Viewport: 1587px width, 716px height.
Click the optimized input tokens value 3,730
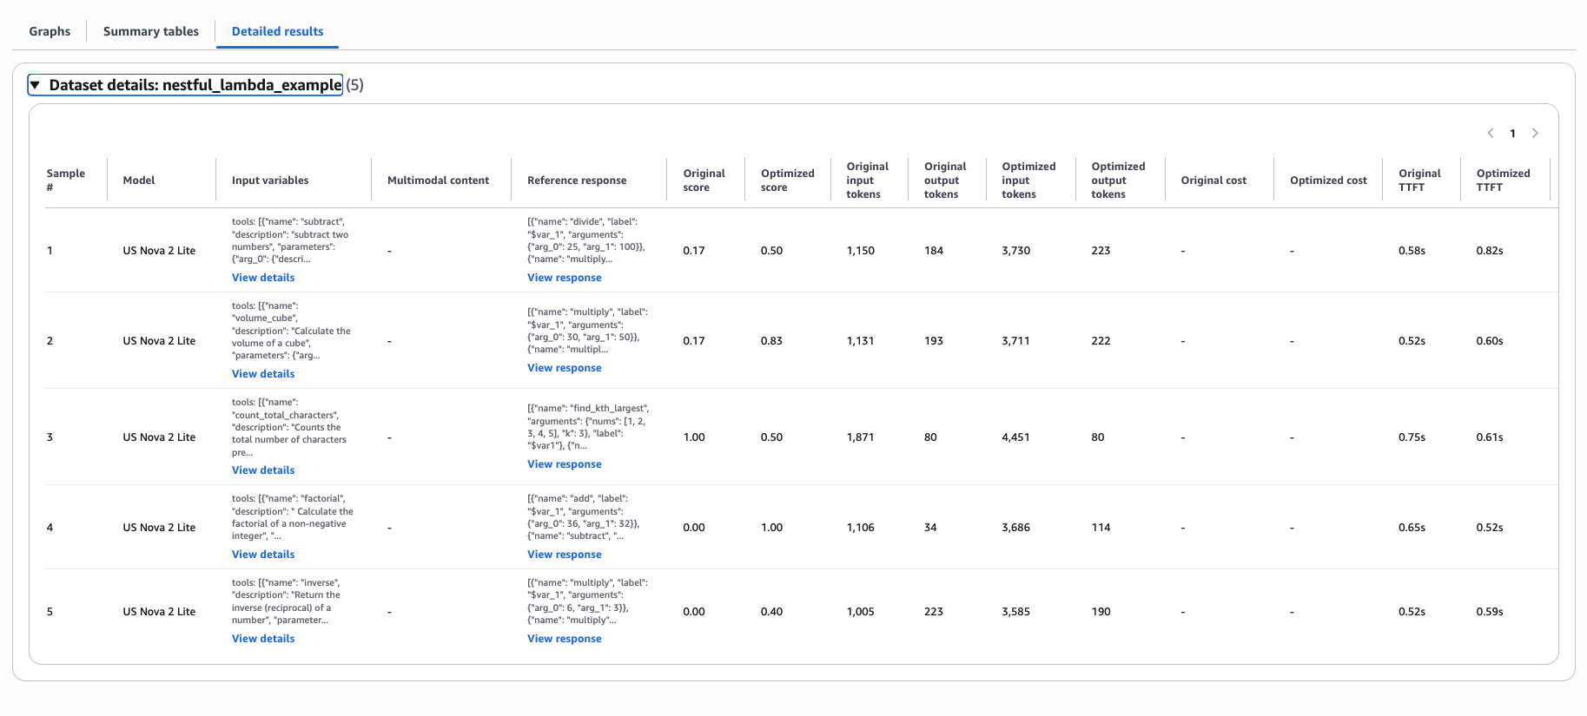click(x=1015, y=251)
